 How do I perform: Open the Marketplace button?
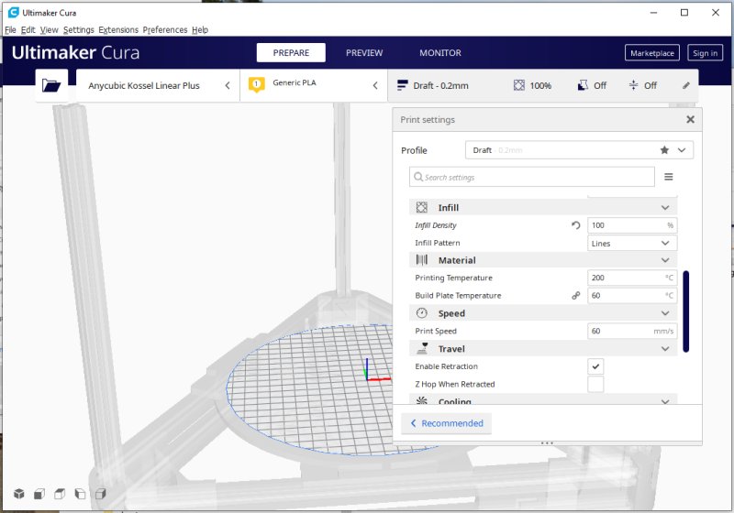pyautogui.click(x=652, y=53)
